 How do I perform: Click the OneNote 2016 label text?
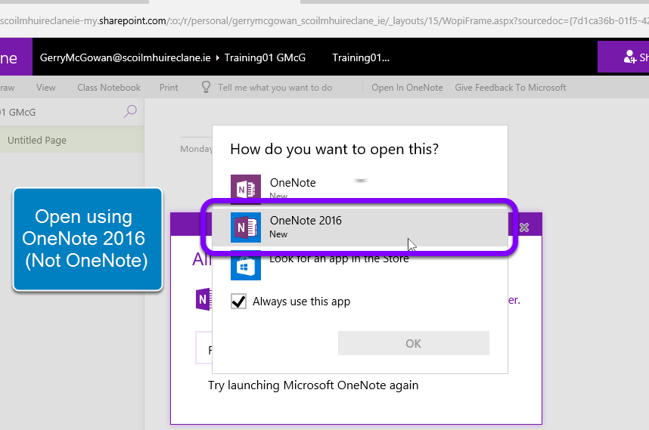tap(306, 221)
